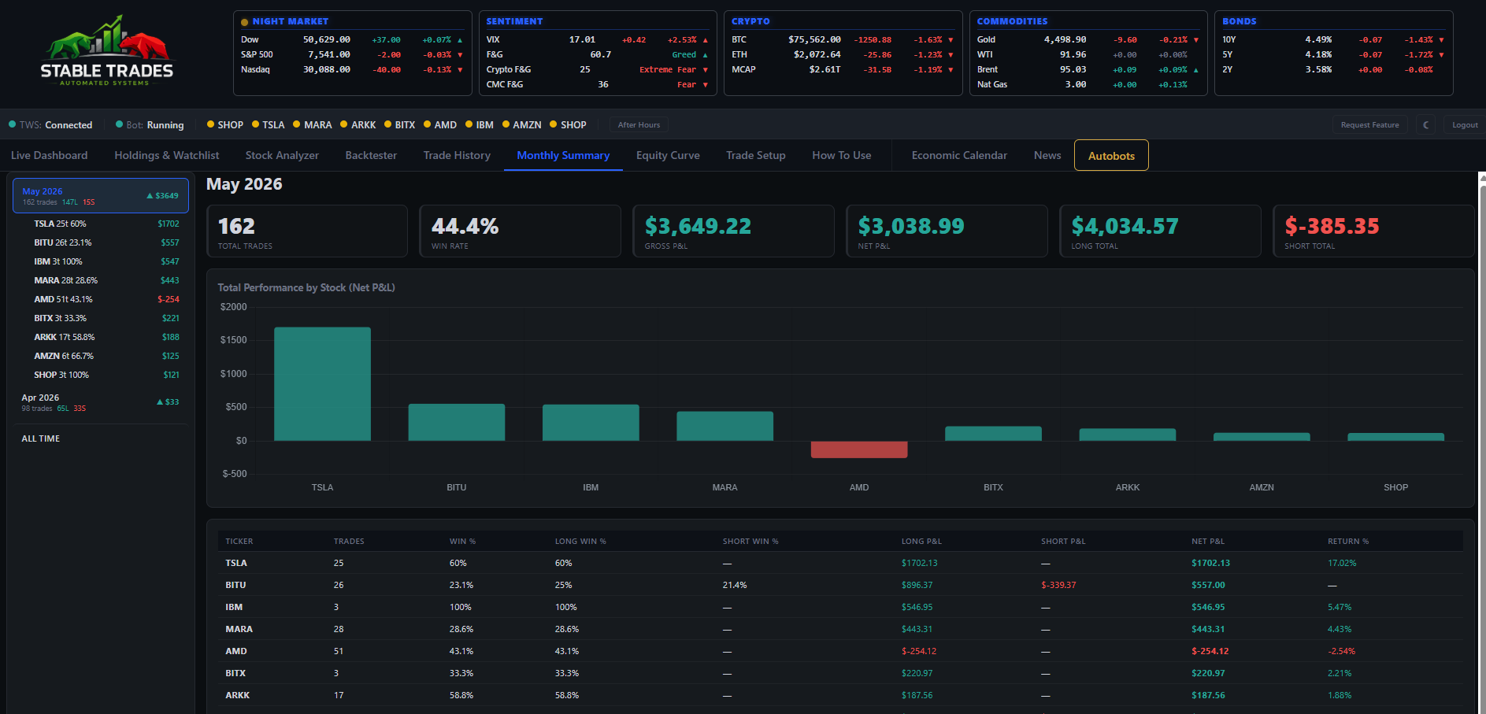Select the TSLA ticker chip in status bar

pyautogui.click(x=269, y=124)
